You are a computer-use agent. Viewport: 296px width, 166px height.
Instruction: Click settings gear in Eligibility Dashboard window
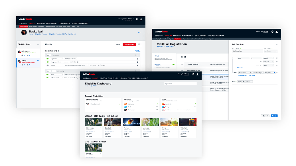[x=193, y=74]
